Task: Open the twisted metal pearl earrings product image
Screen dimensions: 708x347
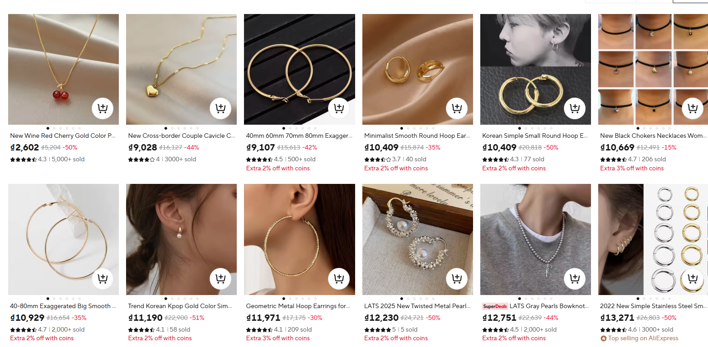Action: pyautogui.click(x=417, y=239)
